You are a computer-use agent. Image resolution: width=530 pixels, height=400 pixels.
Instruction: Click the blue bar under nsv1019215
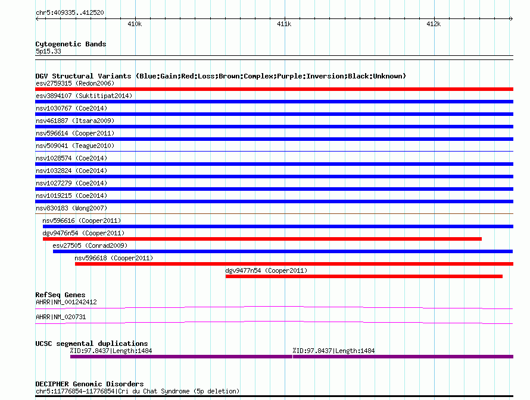(x=274, y=201)
